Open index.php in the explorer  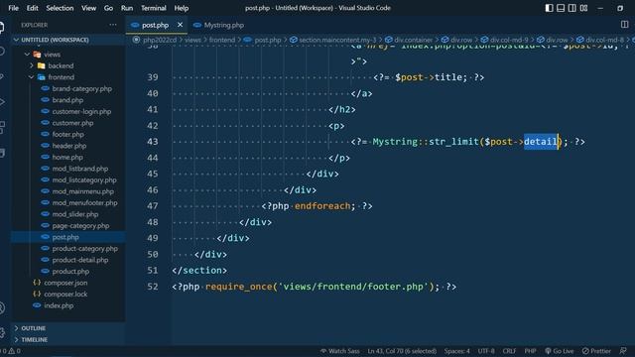(x=59, y=305)
